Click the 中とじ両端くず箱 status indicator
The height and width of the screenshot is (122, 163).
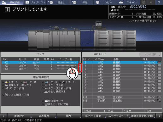coord(3,95)
